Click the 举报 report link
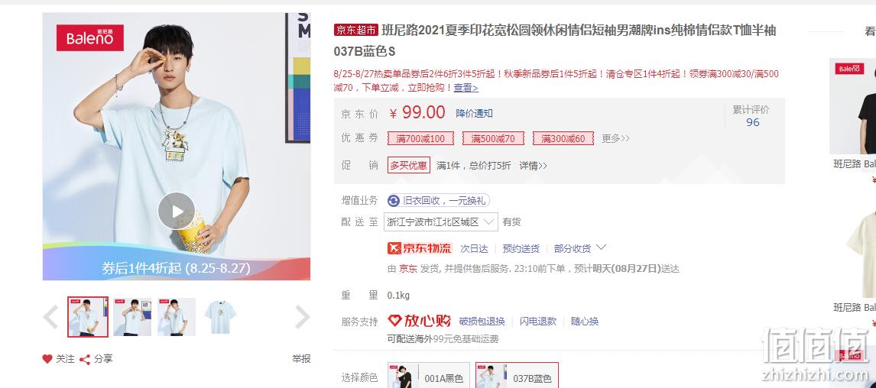 click(301, 359)
